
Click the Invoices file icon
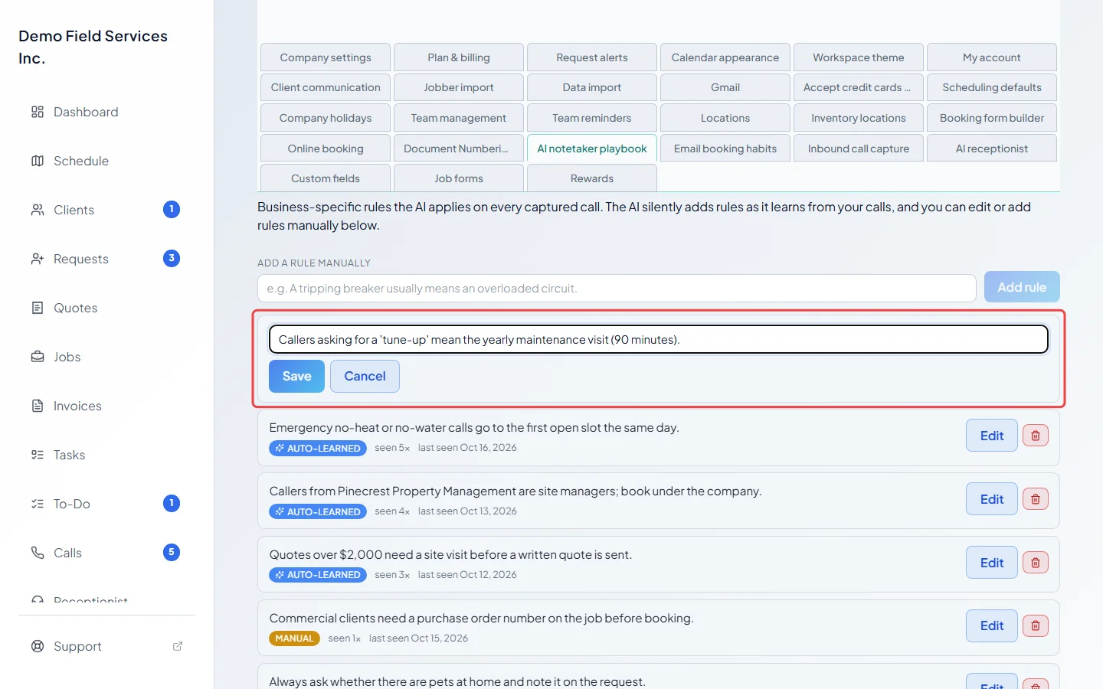click(38, 406)
